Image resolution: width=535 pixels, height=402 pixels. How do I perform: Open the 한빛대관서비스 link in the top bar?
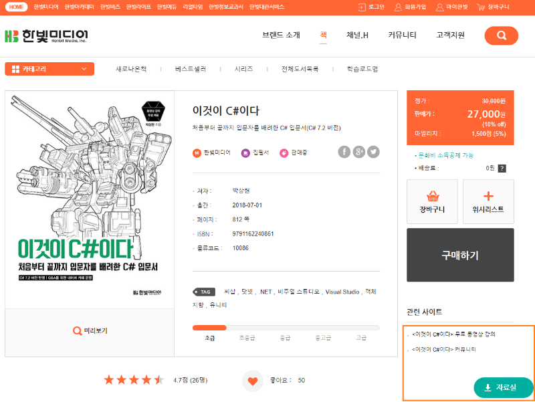pyautogui.click(x=267, y=7)
